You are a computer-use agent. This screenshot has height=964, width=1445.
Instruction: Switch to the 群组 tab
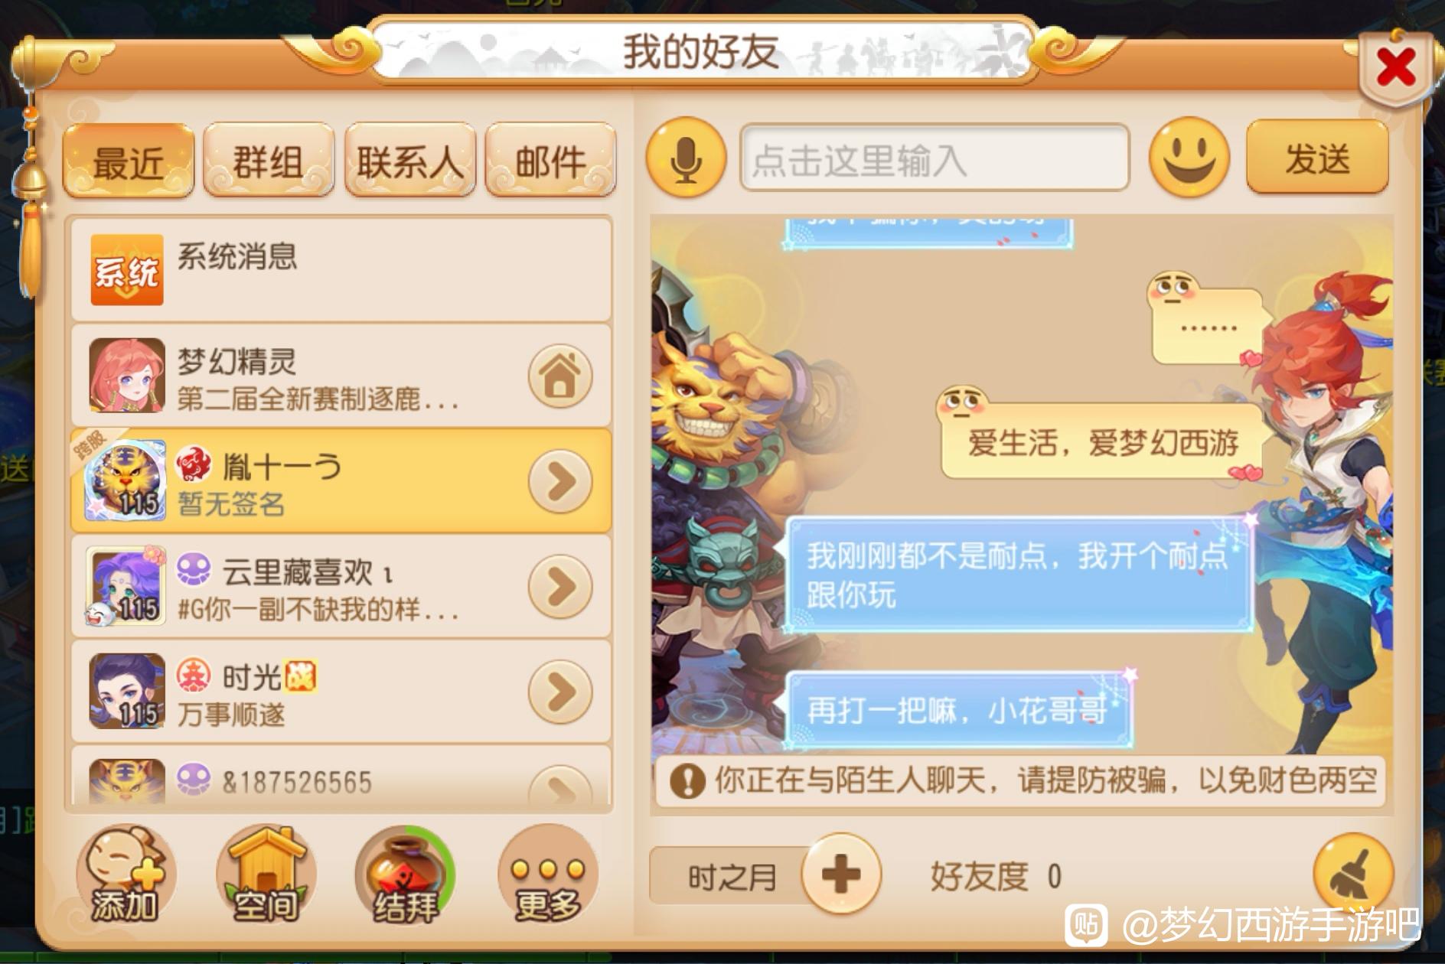coord(269,161)
